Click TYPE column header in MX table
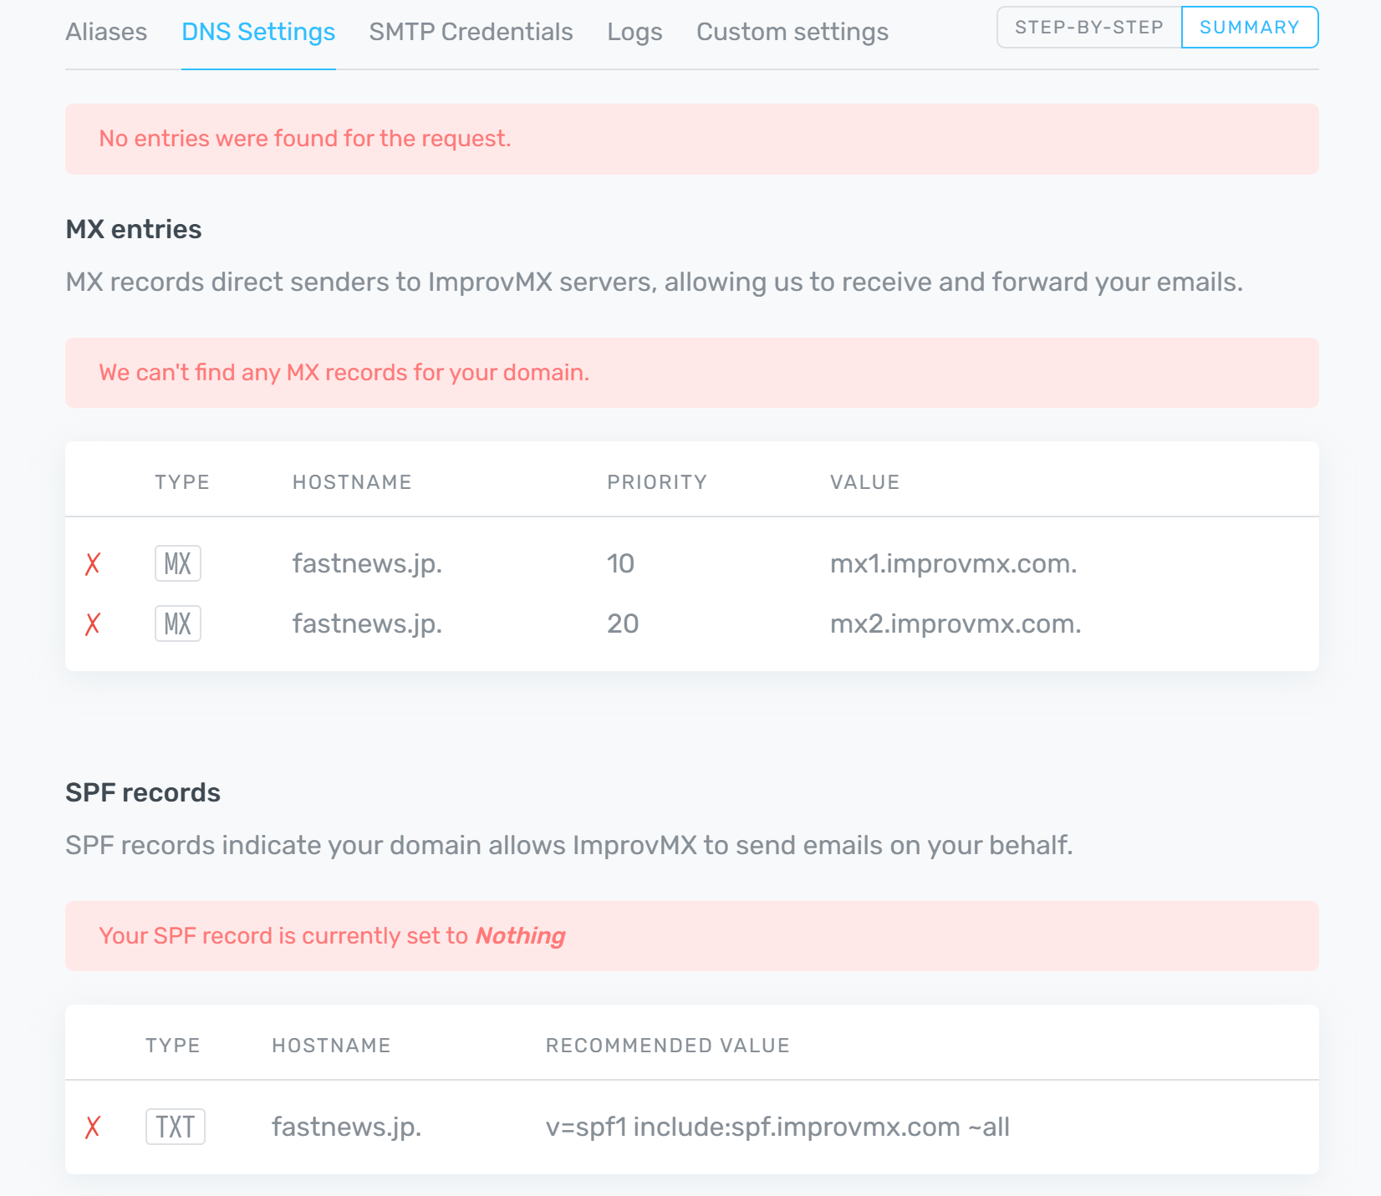The height and width of the screenshot is (1196, 1381). [182, 482]
